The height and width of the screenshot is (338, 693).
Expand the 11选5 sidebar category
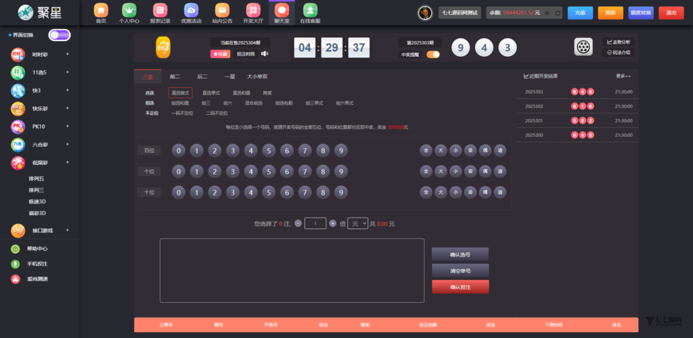[39, 72]
